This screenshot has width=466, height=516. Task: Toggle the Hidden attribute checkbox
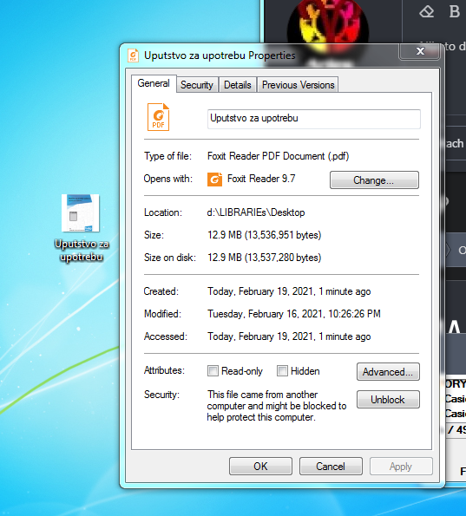point(282,371)
